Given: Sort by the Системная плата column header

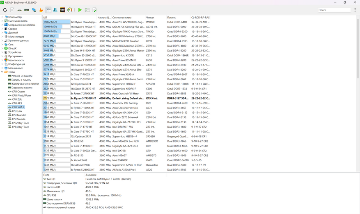Looking at the screenshot, I should click(x=128, y=18).
